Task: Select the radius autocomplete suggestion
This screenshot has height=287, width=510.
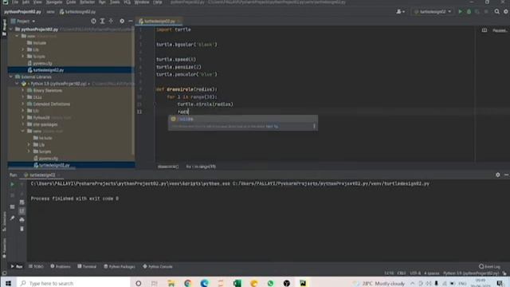Action: coord(242,119)
